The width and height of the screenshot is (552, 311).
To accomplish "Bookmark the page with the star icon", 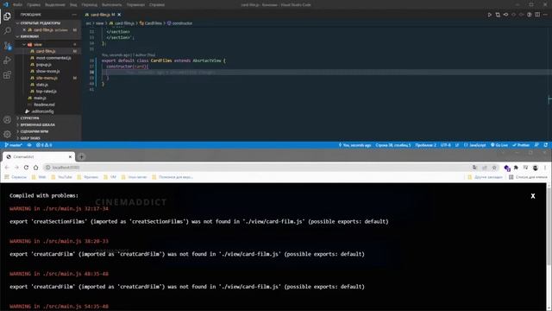I will pos(494,168).
